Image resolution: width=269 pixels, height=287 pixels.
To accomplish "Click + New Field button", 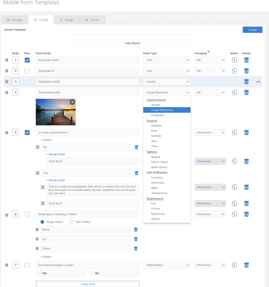I will click(x=87, y=284).
